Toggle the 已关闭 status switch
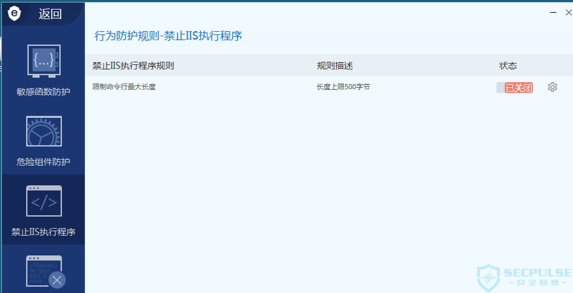This screenshot has width=573, height=293. click(x=515, y=88)
